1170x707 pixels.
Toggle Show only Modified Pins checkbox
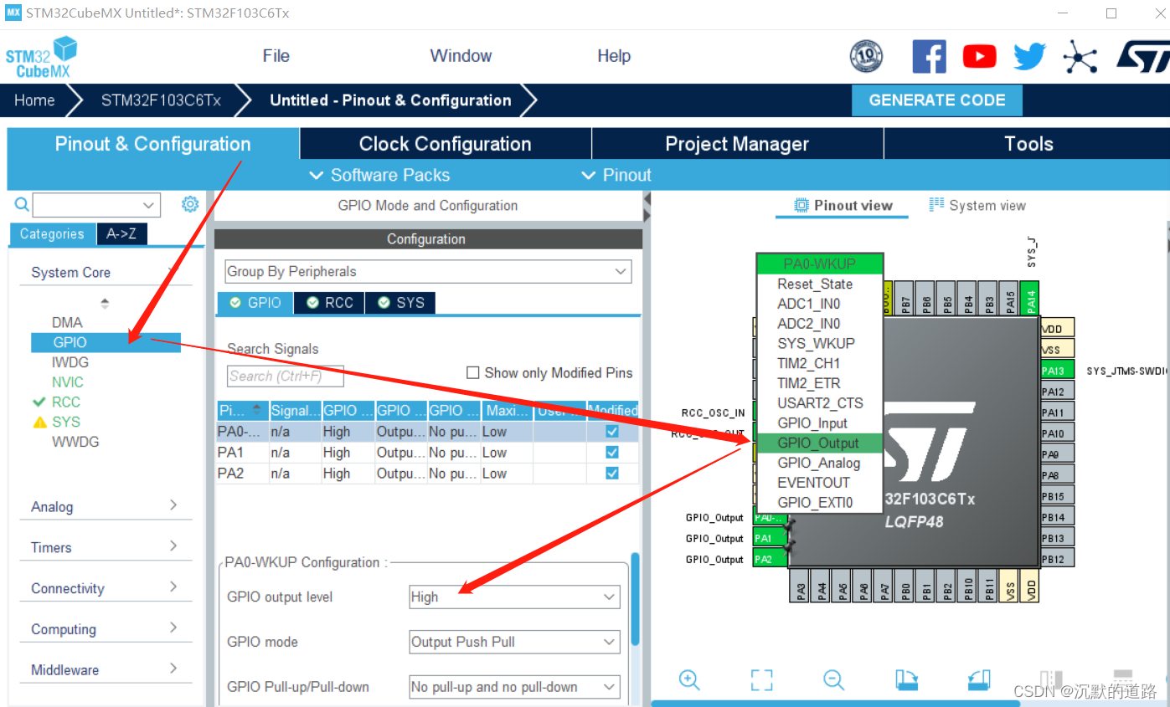click(473, 372)
